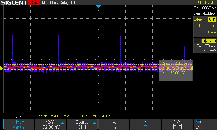Toggle the cursor Mode Manual setting
Viewport: 217px width, 130px height.
coord(19,125)
